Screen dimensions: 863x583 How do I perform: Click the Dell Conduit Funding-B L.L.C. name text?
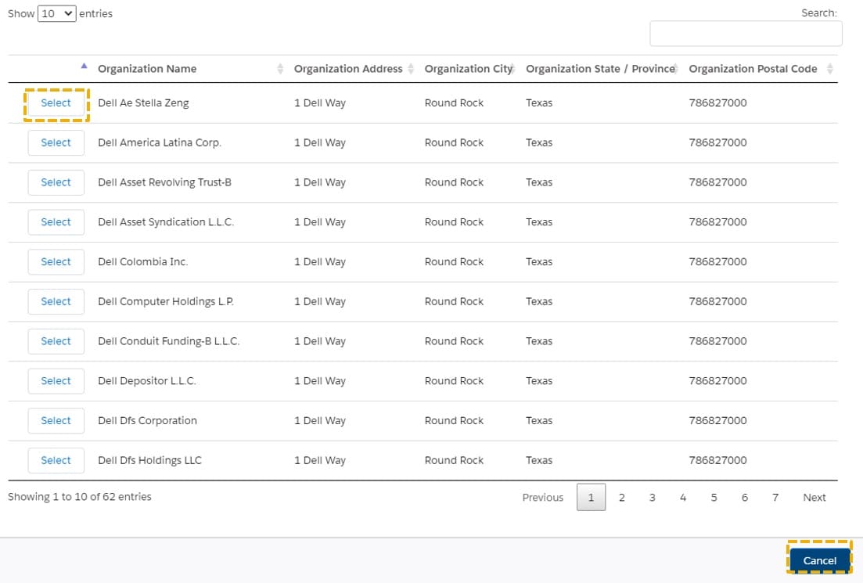coord(168,340)
